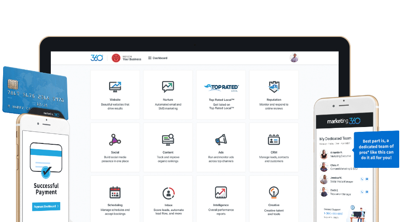Image resolution: width=401 pixels, height=222 pixels.
Task: Open the Scheduling tile title
Action: [115, 205]
